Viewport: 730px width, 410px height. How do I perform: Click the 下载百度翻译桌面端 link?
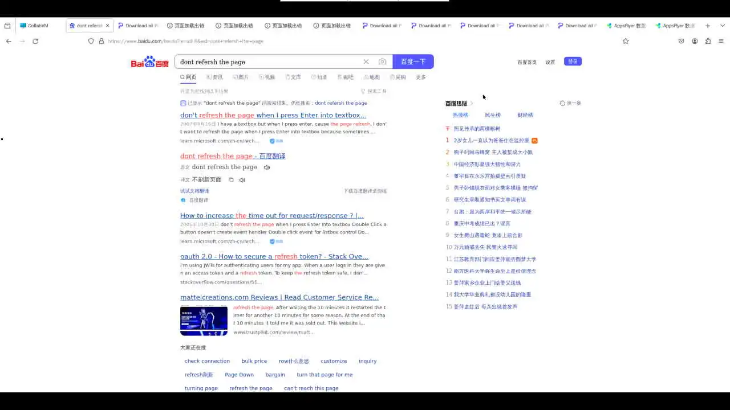click(x=366, y=191)
